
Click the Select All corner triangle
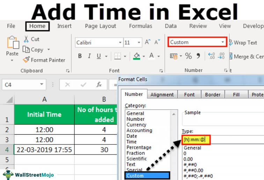(9, 99)
